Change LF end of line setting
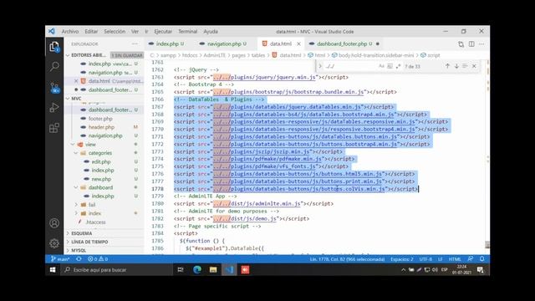Viewport: 535px width, 301px height. tap(441, 259)
